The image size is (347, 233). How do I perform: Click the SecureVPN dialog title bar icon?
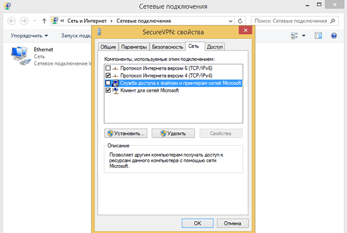[x=99, y=32]
